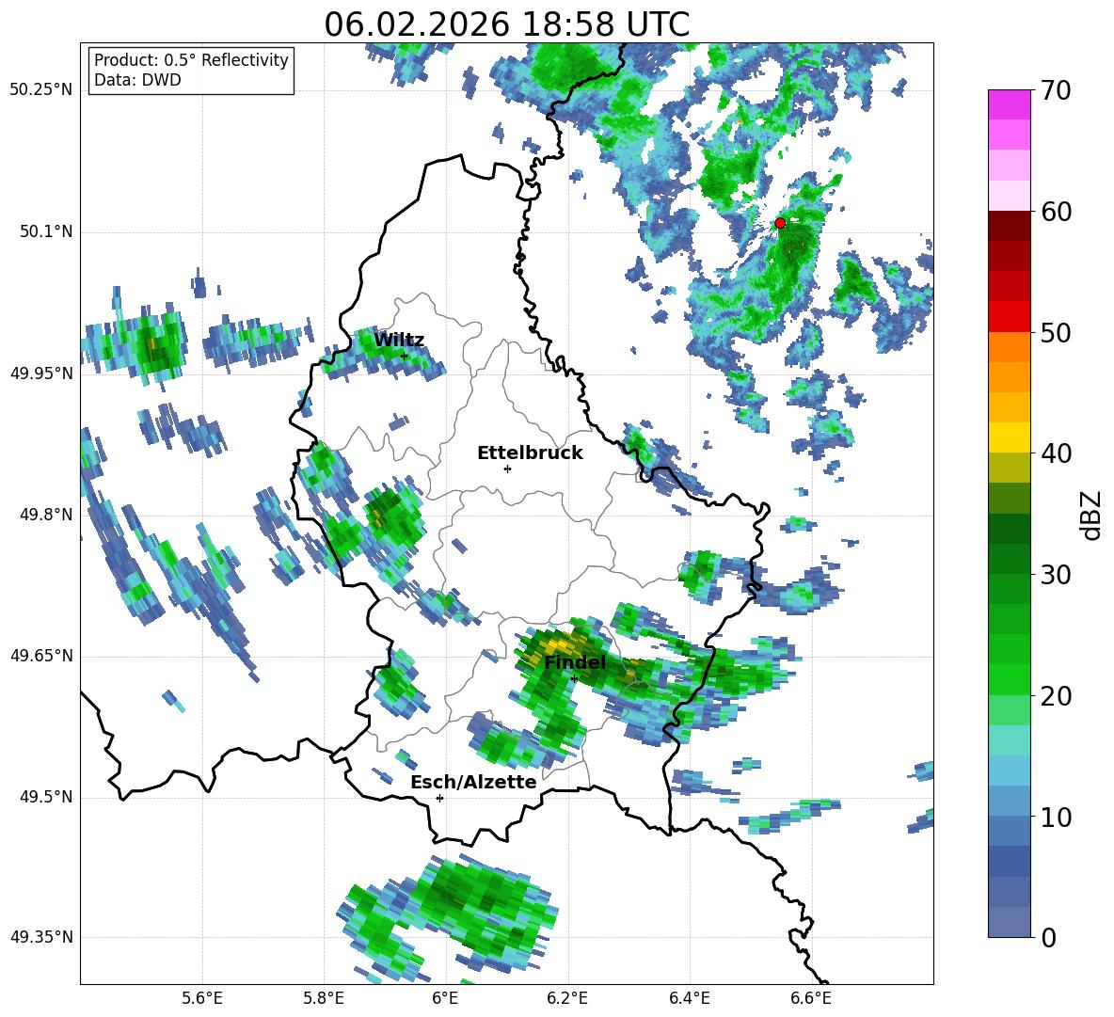Click the 49.8°N latitude label
Screen dimensions: 1114x1017
[x=47, y=515]
